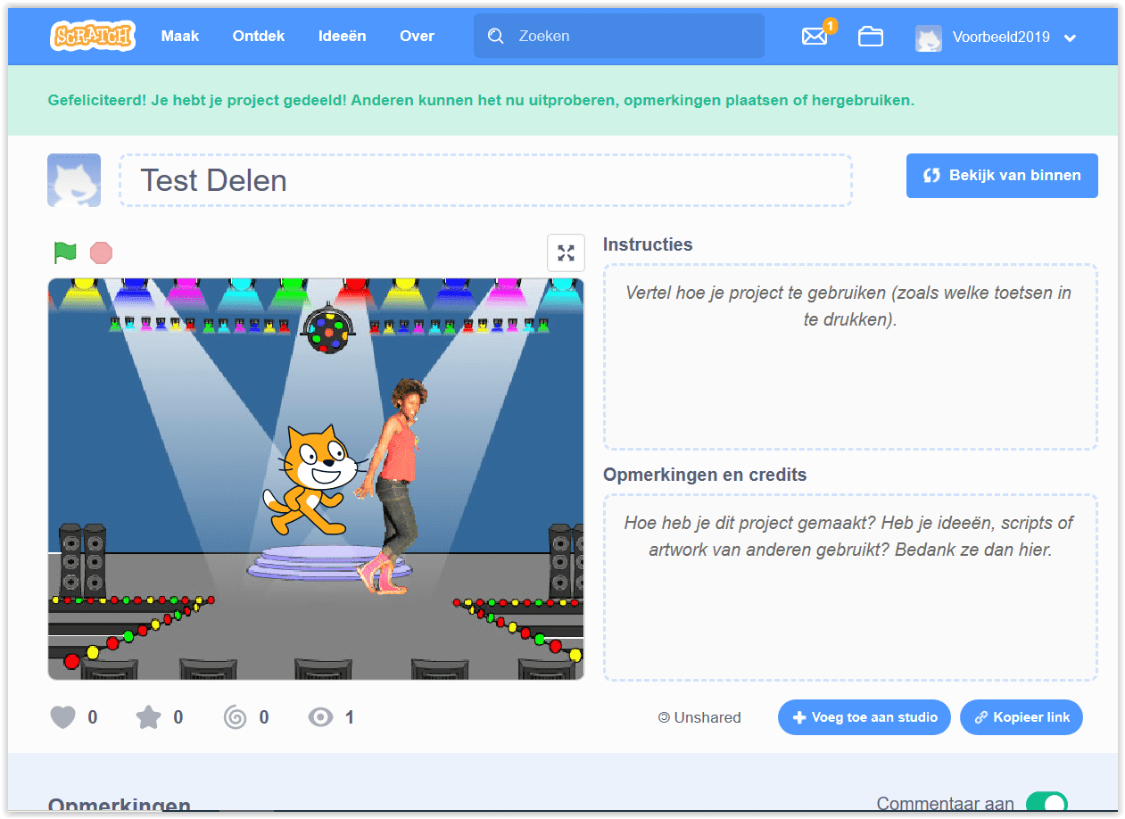1125x819 pixels.
Task: Click the remix spiral icon
Action: [x=235, y=717]
